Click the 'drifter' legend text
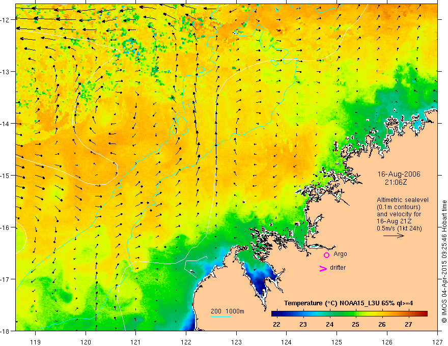 tap(338, 268)
